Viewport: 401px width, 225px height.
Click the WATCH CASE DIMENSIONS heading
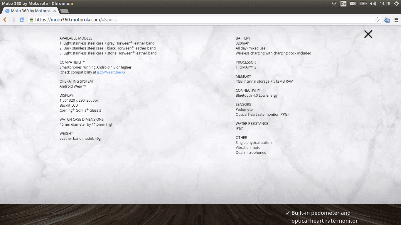pyautogui.click(x=82, y=120)
